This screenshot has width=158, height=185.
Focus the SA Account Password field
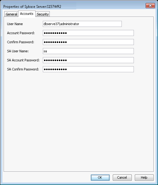(88, 60)
